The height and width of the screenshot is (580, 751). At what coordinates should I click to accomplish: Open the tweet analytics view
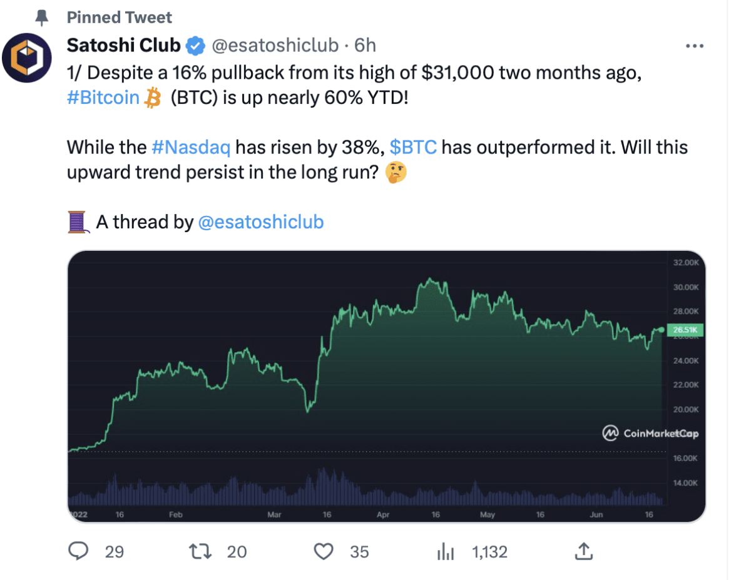(445, 552)
